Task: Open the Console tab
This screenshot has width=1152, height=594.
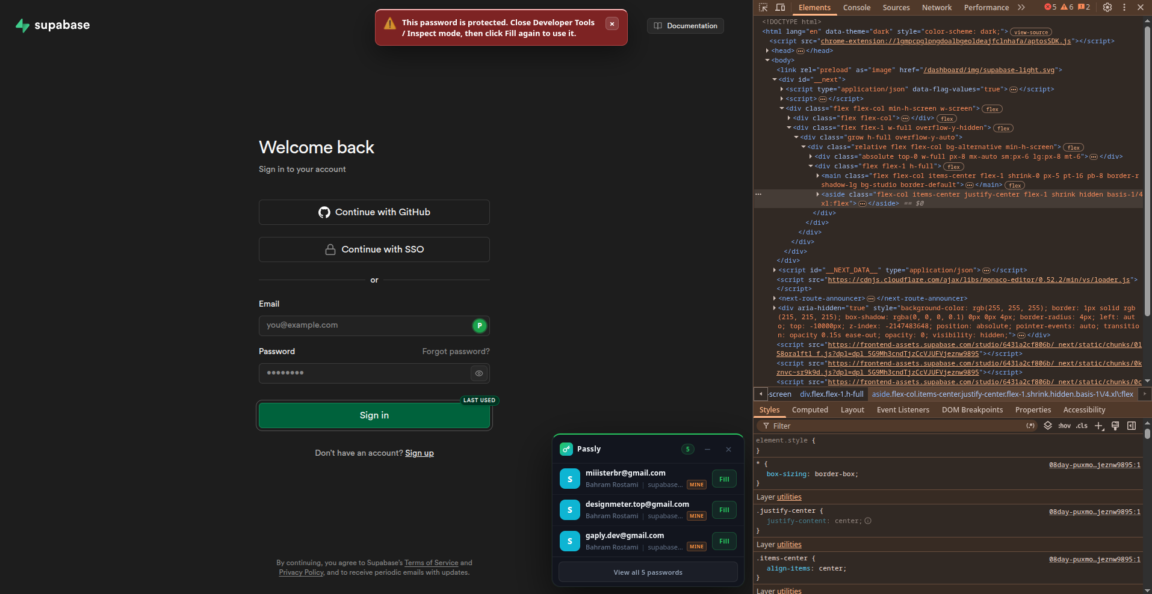Action: pyautogui.click(x=856, y=7)
